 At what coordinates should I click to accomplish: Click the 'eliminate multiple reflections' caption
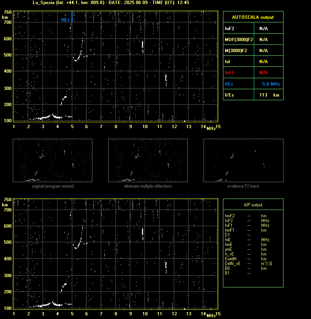click(148, 186)
